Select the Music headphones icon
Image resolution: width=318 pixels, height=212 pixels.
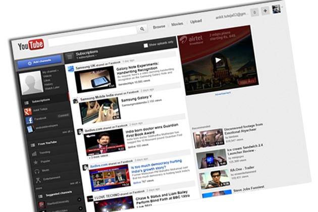(37, 172)
